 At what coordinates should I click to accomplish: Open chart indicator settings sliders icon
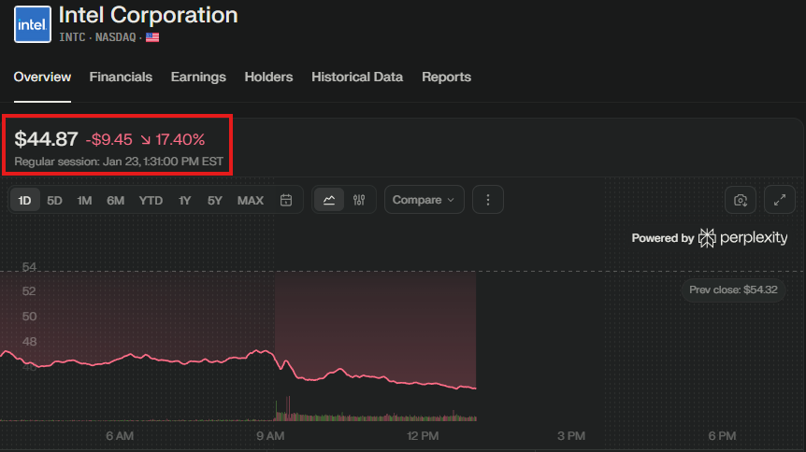pos(359,200)
